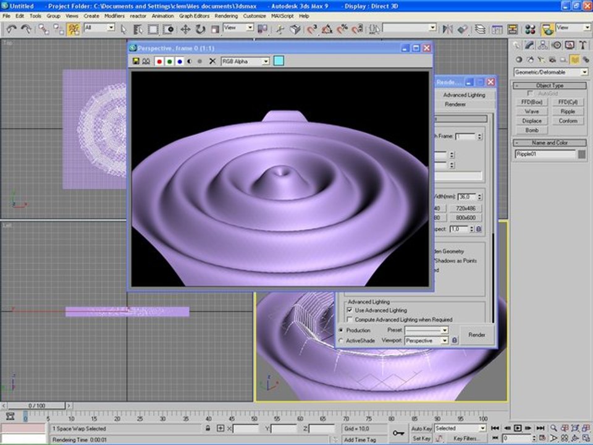Open the RGB Alpha channel dropdown
Viewport: 593px width, 445px height.
pos(245,61)
